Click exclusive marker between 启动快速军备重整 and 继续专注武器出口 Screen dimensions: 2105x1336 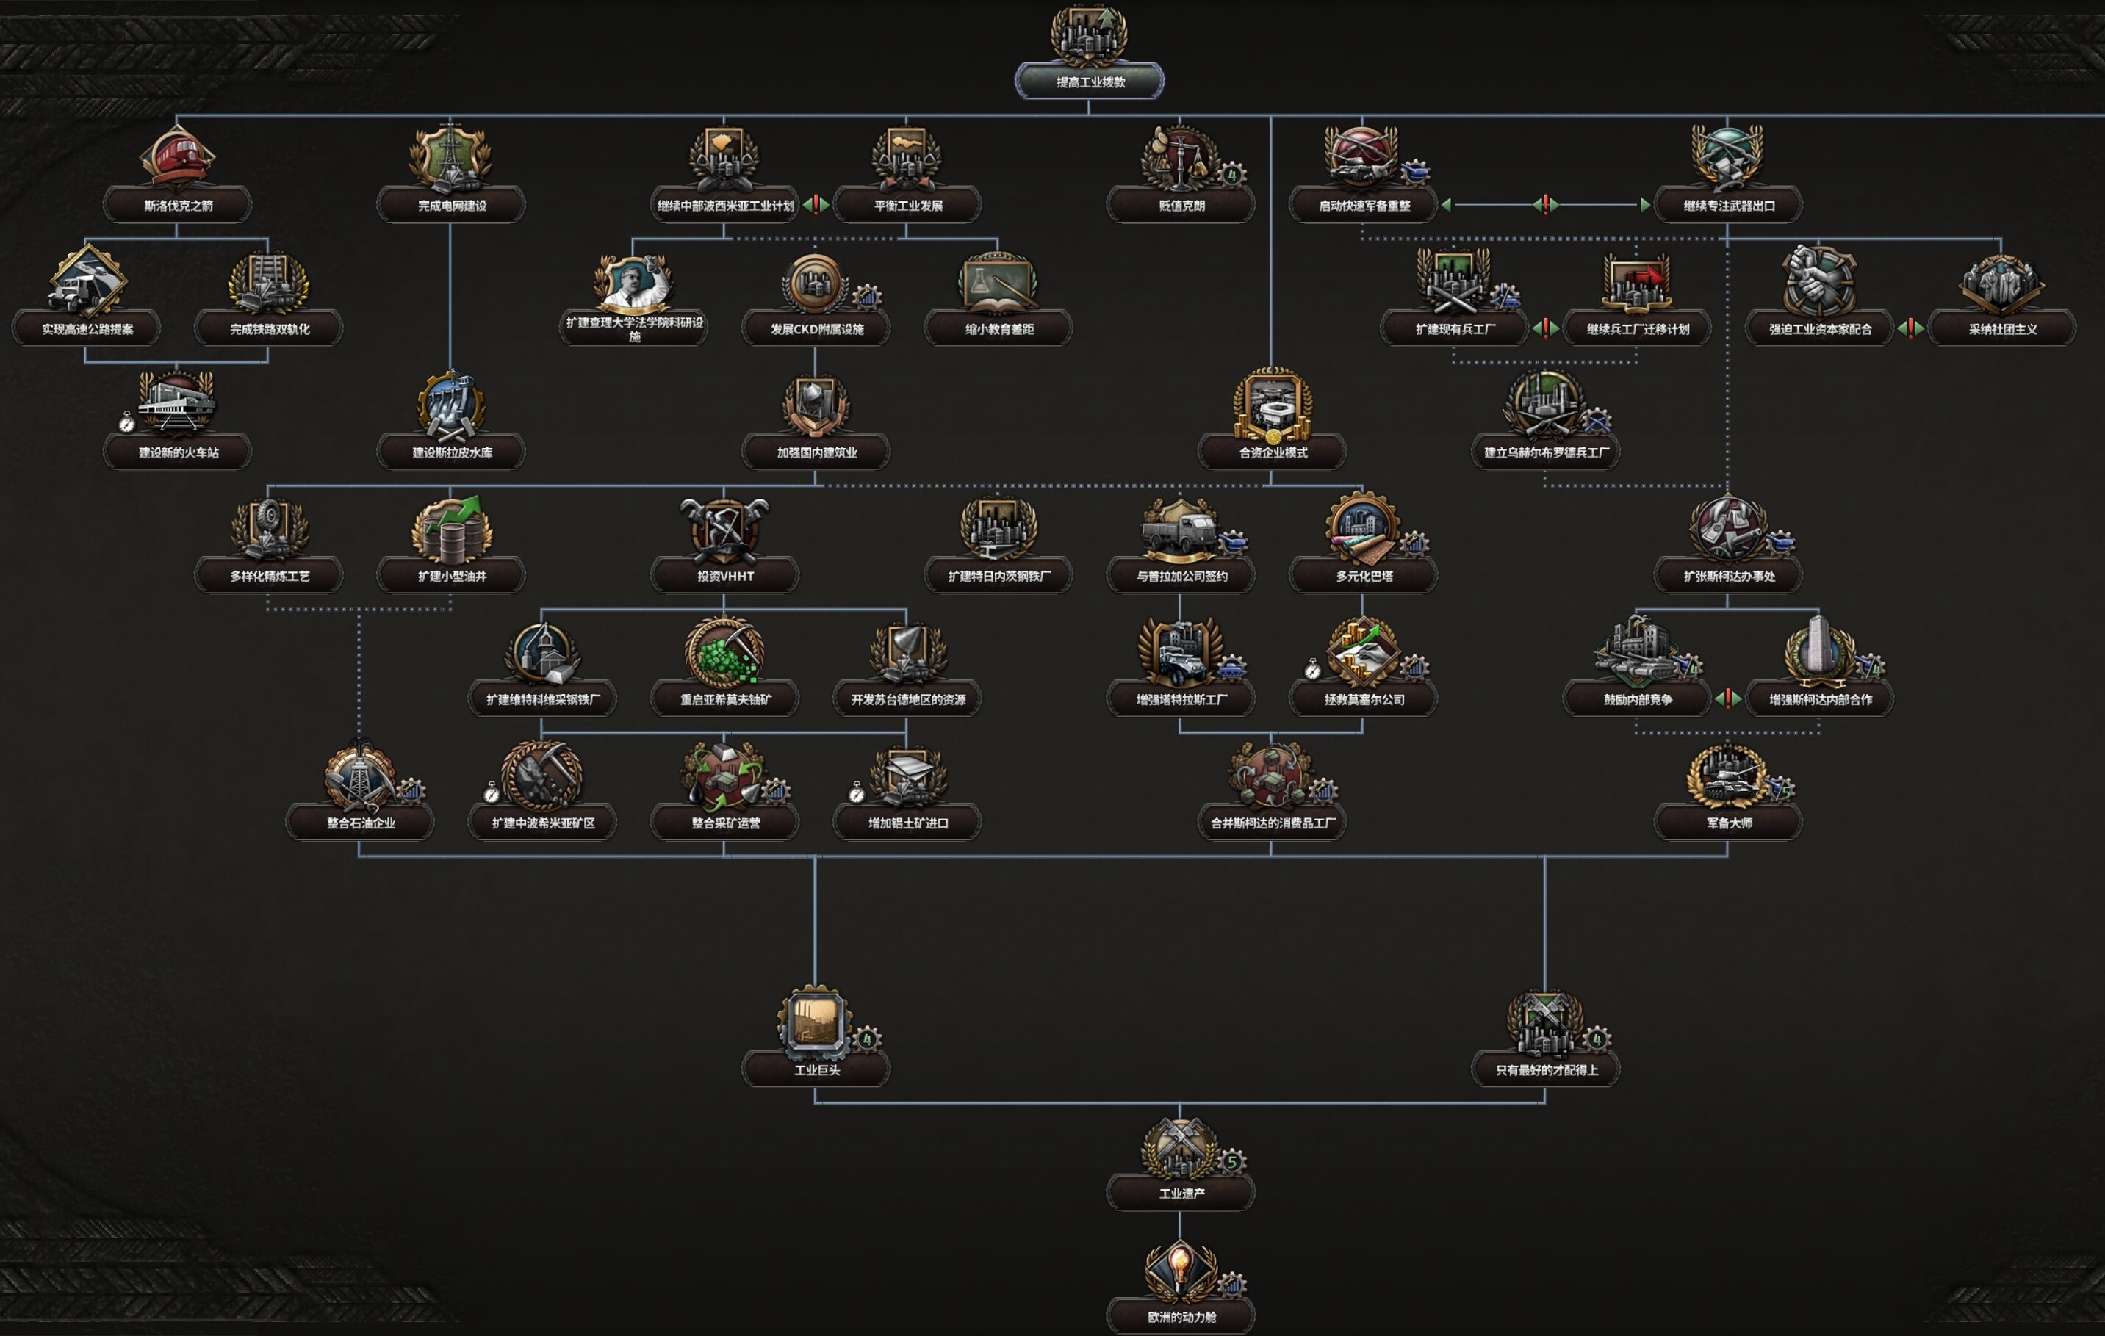[1546, 204]
